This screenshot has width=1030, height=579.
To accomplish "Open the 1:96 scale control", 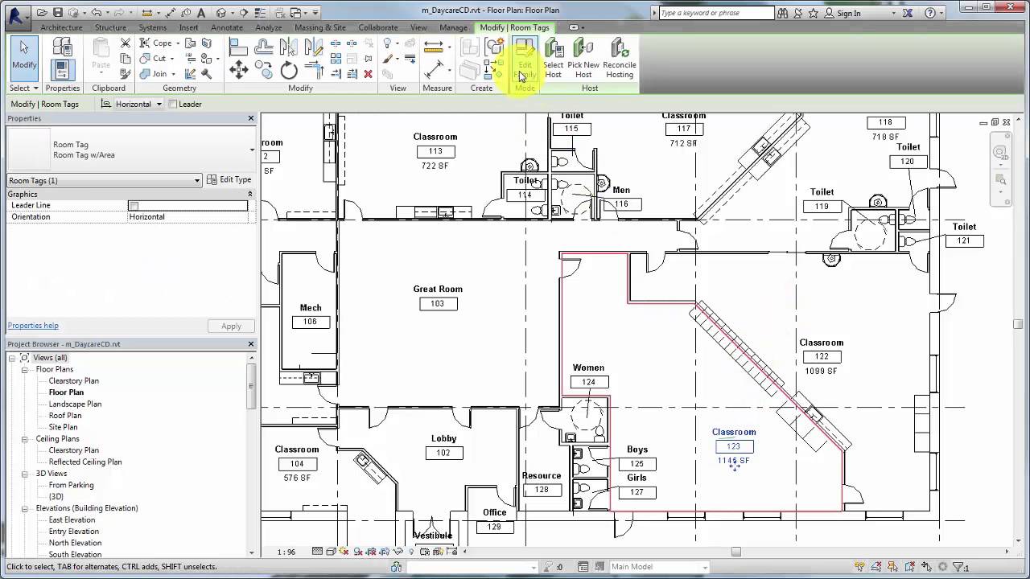I will pos(286,552).
